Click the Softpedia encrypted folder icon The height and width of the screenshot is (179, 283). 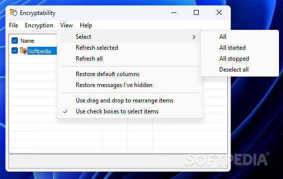(x=23, y=51)
